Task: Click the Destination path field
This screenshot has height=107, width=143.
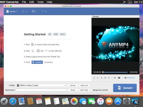Action: pyautogui.click(x=41, y=90)
